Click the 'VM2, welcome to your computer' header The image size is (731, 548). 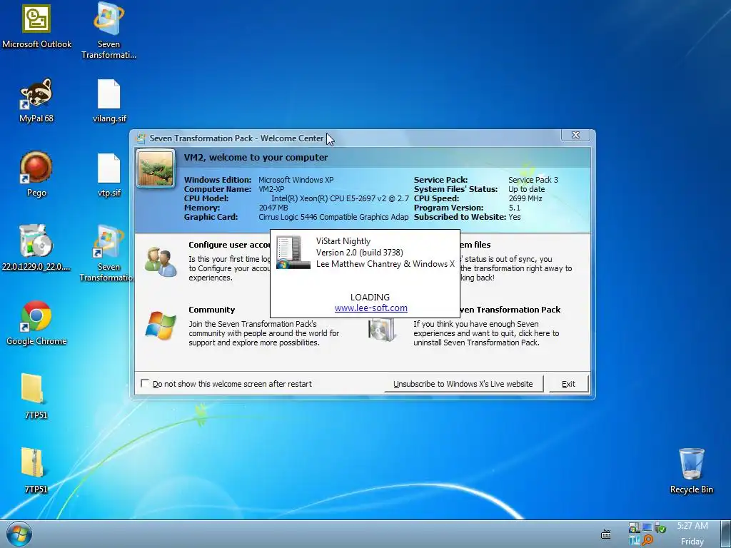click(256, 158)
